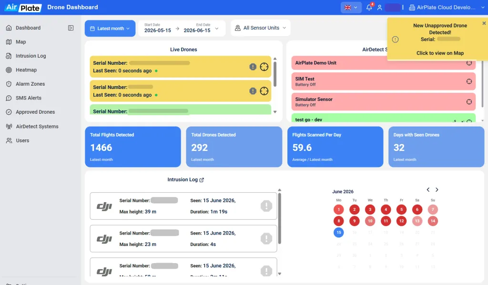Click the user profile icon
Screen dimensions: 488x285
coord(379,8)
